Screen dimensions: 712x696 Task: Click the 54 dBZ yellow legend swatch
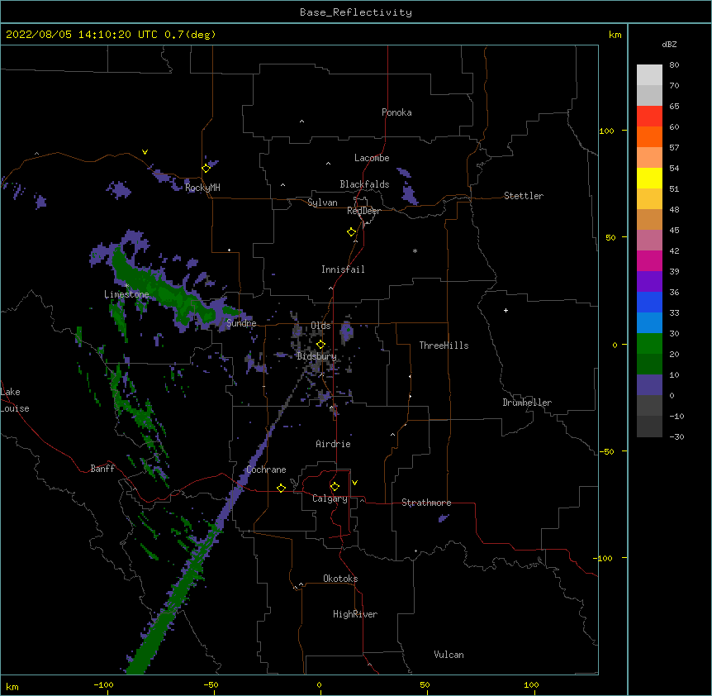pyautogui.click(x=649, y=178)
